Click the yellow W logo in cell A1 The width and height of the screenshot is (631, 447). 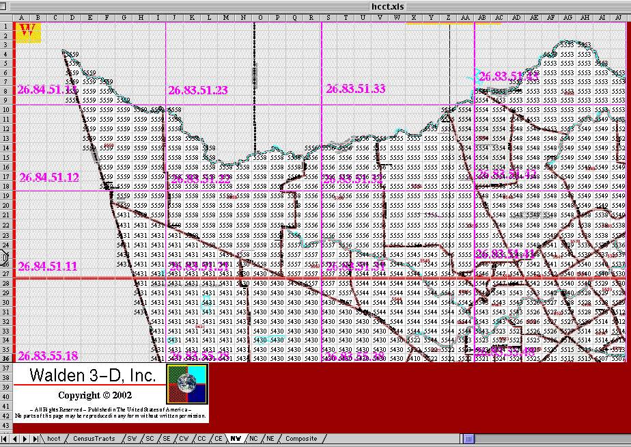point(27,32)
